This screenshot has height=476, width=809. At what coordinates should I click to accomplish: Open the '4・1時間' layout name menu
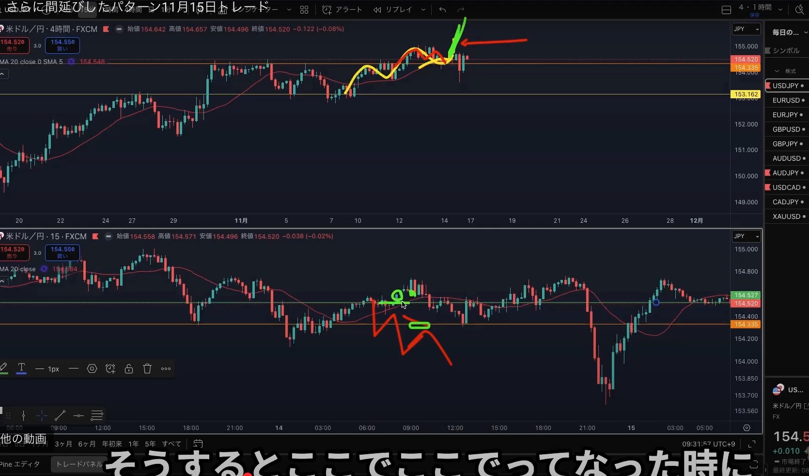[x=755, y=8]
